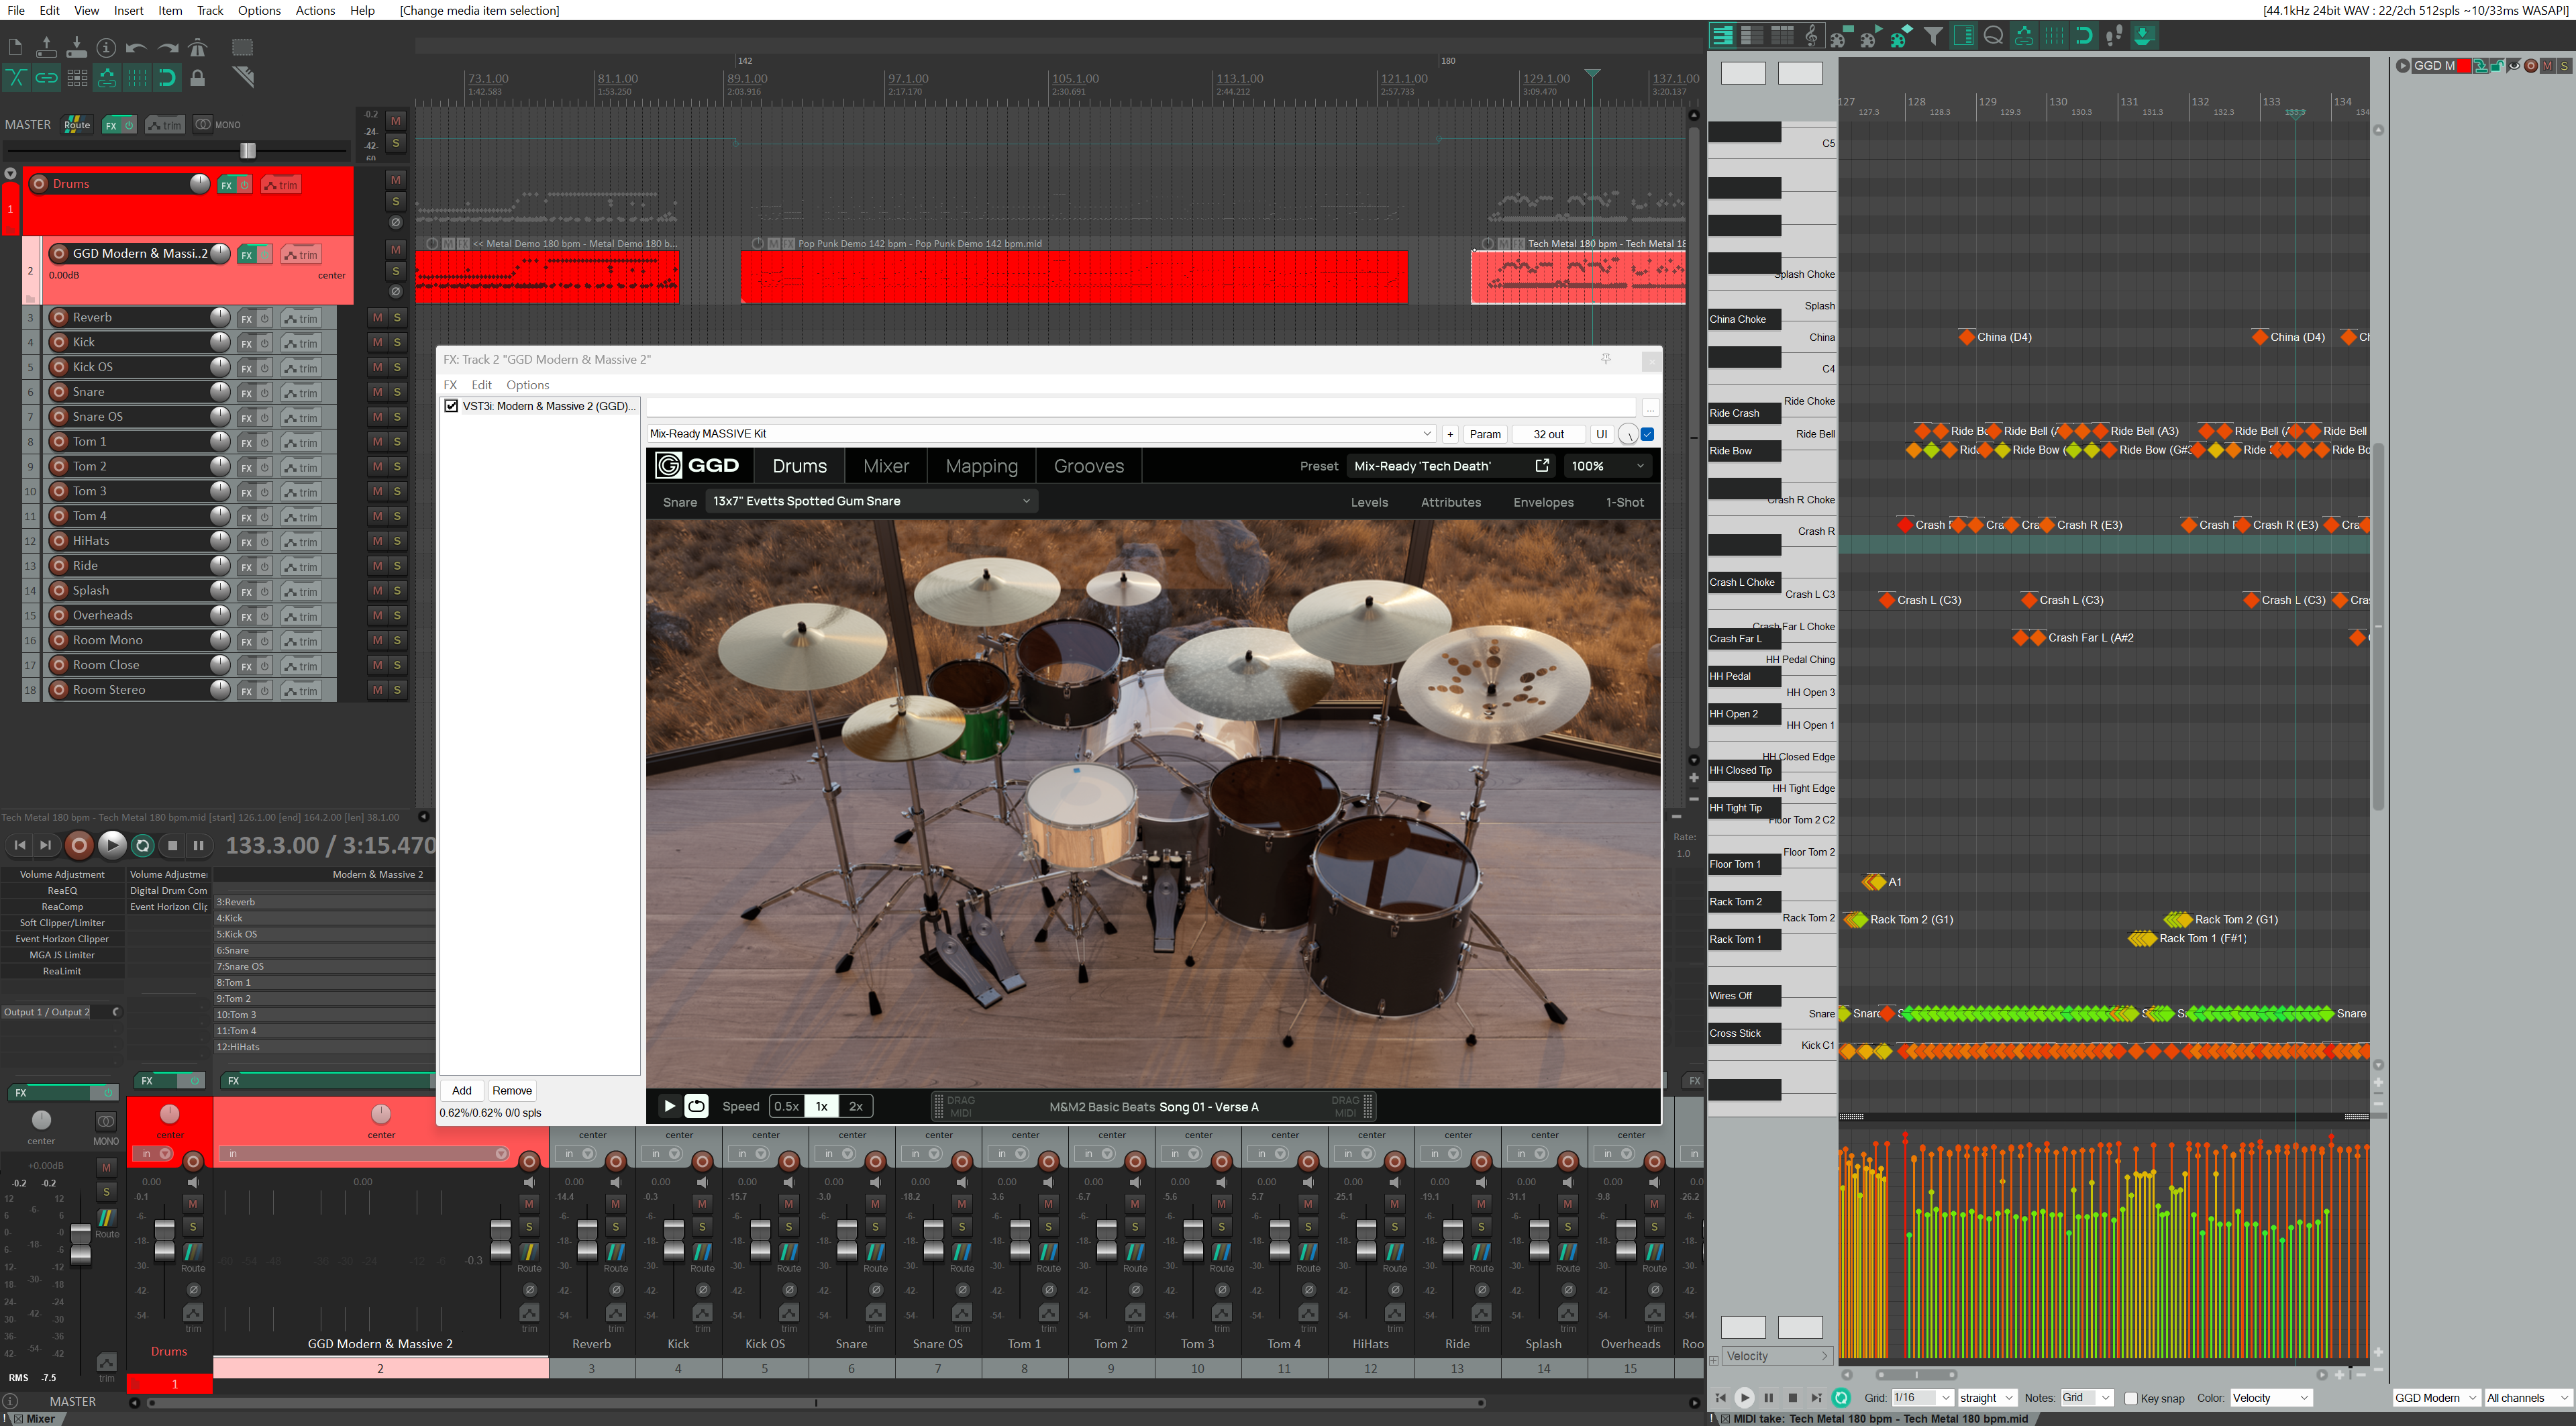The image size is (2576, 1426).
Task: Switch to GGD Mixer tab
Action: click(x=886, y=466)
